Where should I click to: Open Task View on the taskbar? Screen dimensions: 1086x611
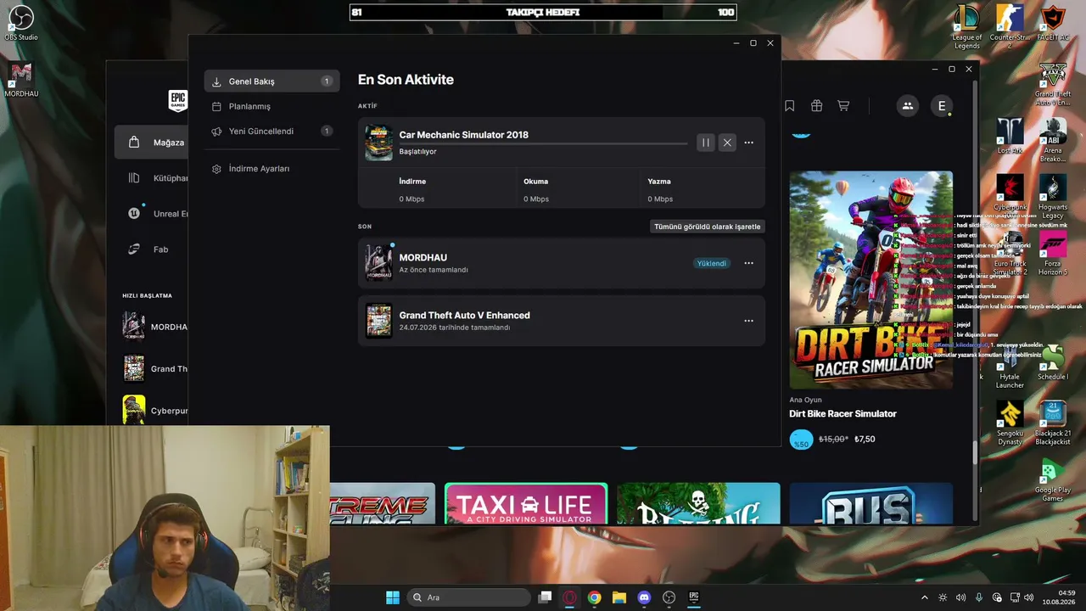point(546,597)
